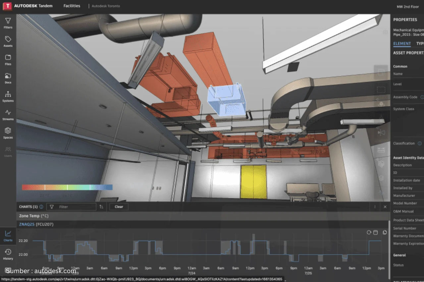Open the chart sort order dropdown
Screen dimensions: 424x282
pyautogui.click(x=101, y=207)
